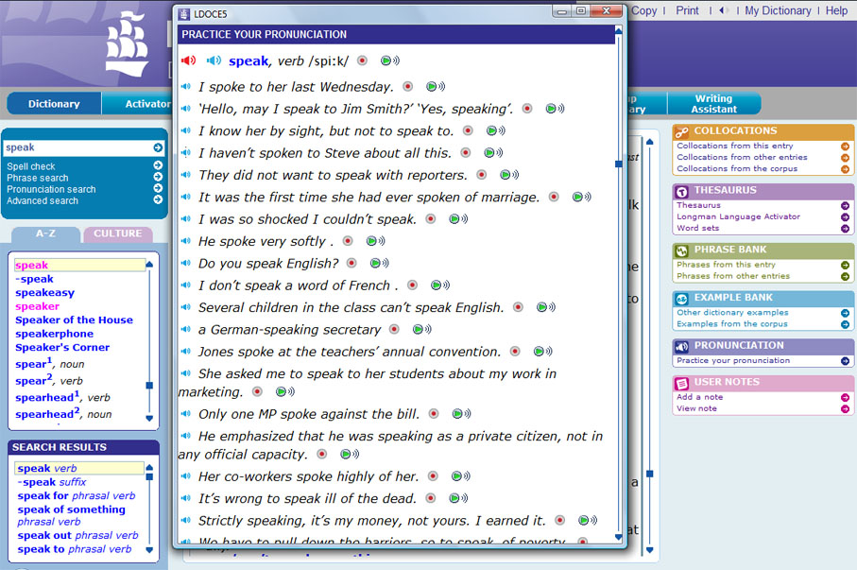Viewport: 857px width, 570px height.
Task: Click the search arrow in the speak search box
Action: 158,148
